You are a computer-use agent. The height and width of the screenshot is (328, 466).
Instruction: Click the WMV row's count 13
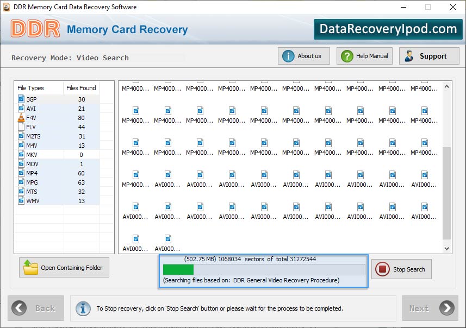pos(82,201)
